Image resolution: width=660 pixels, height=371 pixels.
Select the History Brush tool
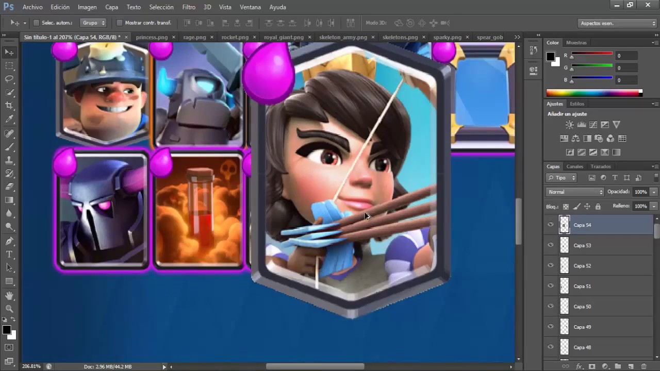9,173
